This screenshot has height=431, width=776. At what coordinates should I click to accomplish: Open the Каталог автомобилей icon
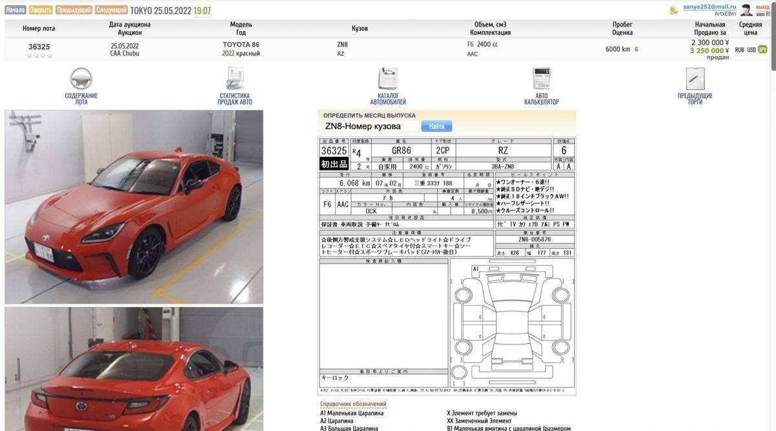(388, 79)
